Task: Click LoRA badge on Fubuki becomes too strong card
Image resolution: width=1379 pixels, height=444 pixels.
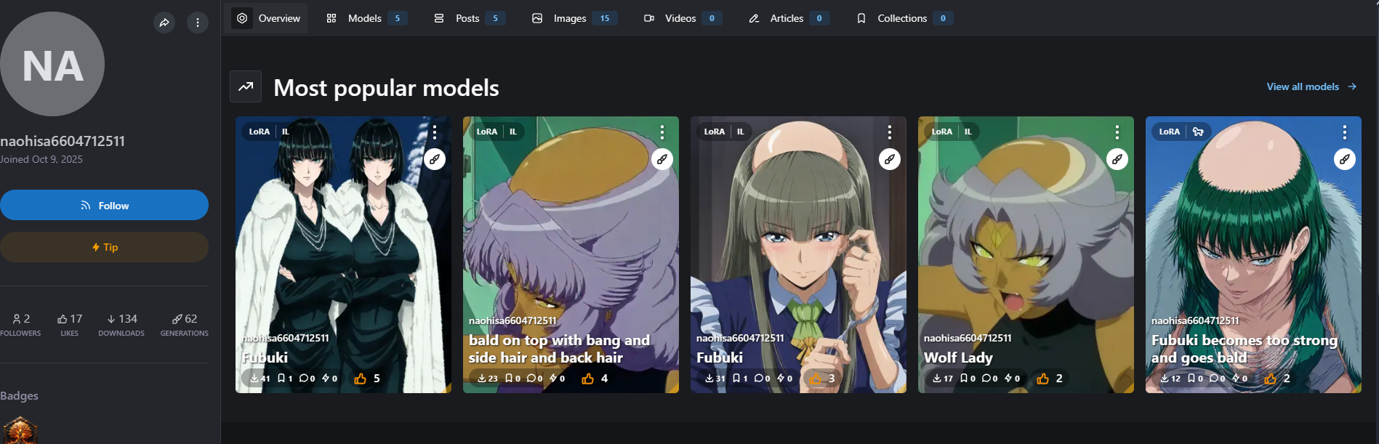Action: click(1181, 132)
